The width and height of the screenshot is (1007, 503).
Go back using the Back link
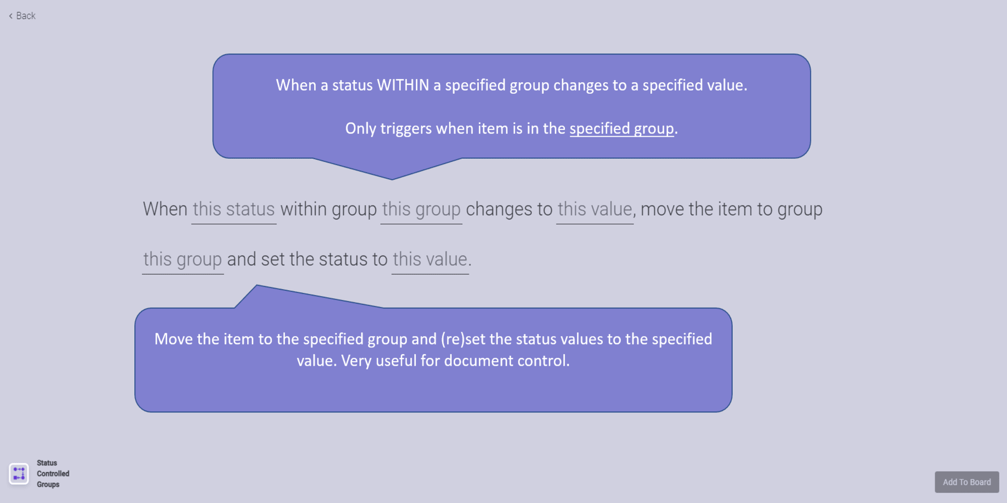click(x=22, y=16)
